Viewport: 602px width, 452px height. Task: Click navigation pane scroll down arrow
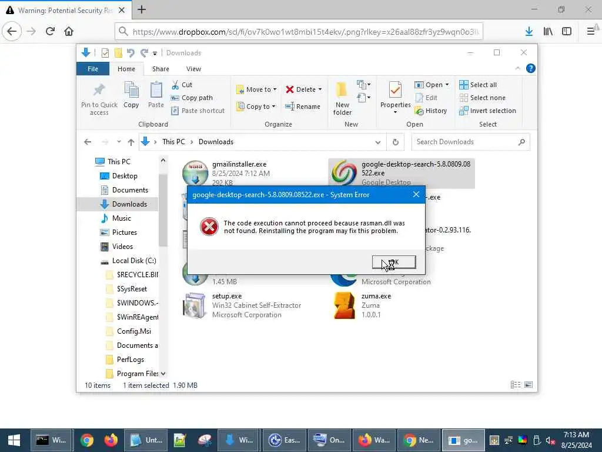(x=163, y=374)
